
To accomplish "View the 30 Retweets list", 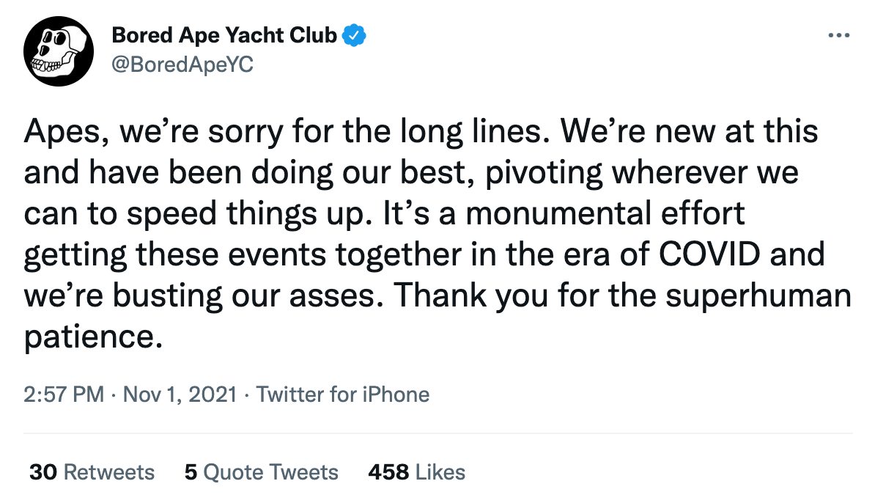I will click(x=92, y=472).
